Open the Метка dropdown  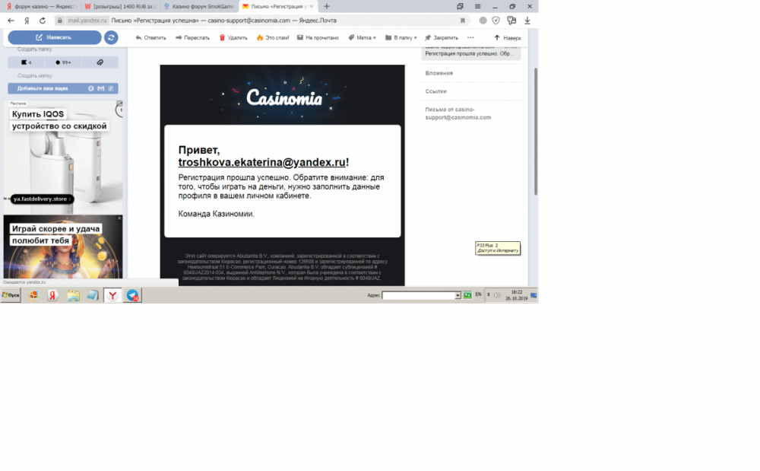[362, 37]
